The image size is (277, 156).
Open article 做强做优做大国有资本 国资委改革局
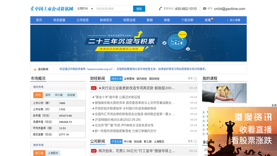133,103
